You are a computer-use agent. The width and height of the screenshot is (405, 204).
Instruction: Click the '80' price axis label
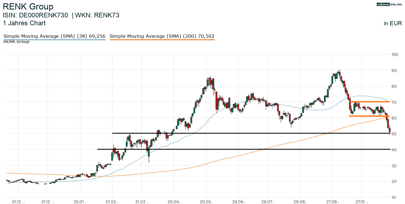(394, 86)
